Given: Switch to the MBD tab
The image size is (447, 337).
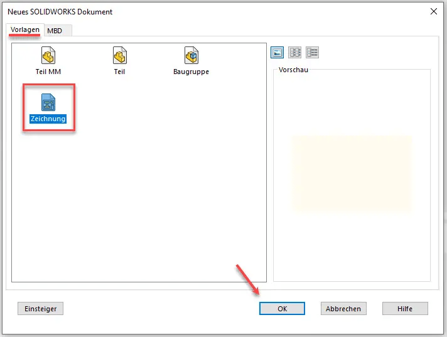Looking at the screenshot, I should point(55,31).
